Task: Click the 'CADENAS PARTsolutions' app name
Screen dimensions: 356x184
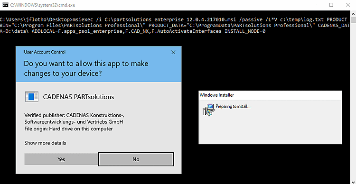Action: pos(78,97)
